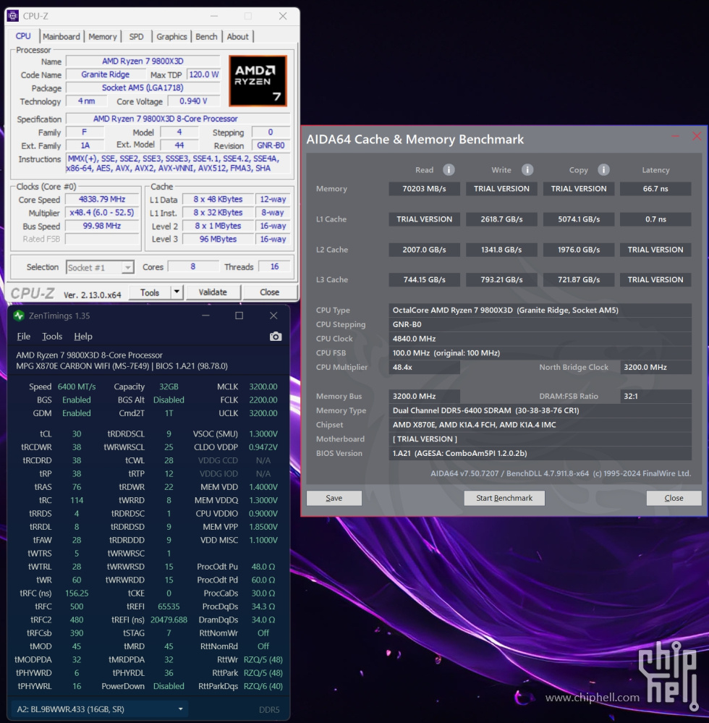Viewport: 709px width, 723px height.
Task: Click the L2 Cache Read result '2007.0 GB/s'
Action: coord(424,250)
